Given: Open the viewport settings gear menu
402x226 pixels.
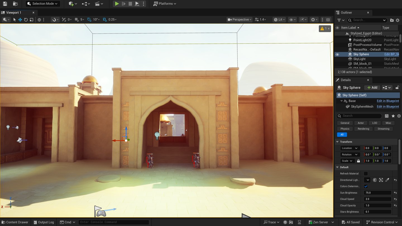Looking at the screenshot, I should 314,19.
